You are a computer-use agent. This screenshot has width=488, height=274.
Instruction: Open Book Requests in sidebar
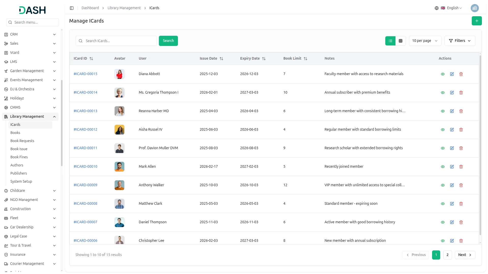pos(22,141)
